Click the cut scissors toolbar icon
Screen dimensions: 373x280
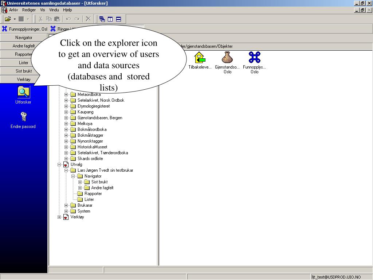pyautogui.click(x=41, y=19)
